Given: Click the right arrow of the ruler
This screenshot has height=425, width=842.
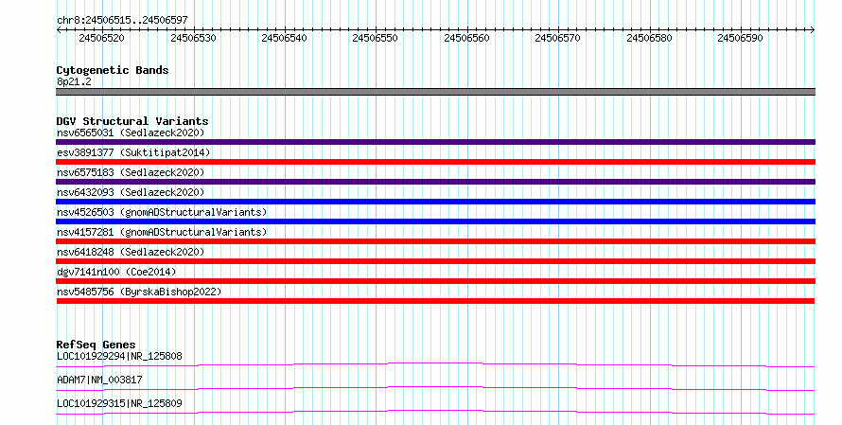Looking at the screenshot, I should tap(812, 30).
